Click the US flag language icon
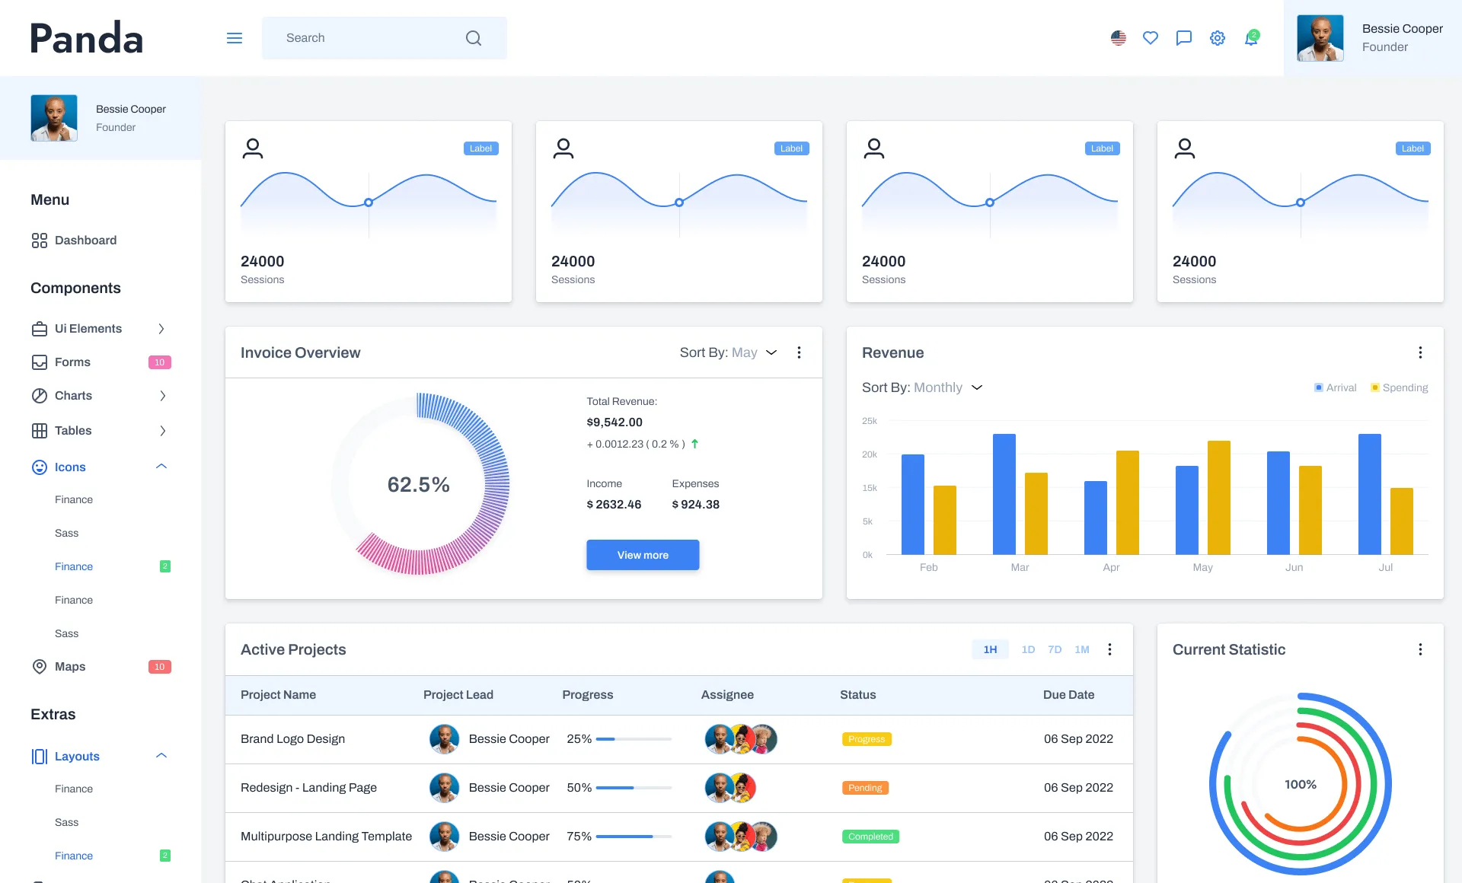This screenshot has height=883, width=1462. [1117, 37]
